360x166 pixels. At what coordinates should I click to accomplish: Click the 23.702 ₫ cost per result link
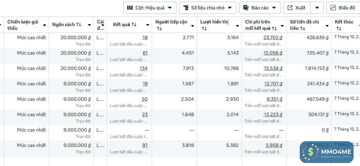point(273,37)
